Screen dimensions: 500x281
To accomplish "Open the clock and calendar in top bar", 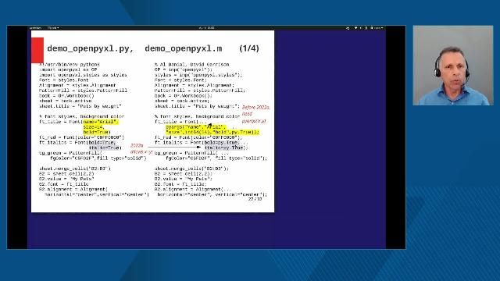I will coord(206,28).
